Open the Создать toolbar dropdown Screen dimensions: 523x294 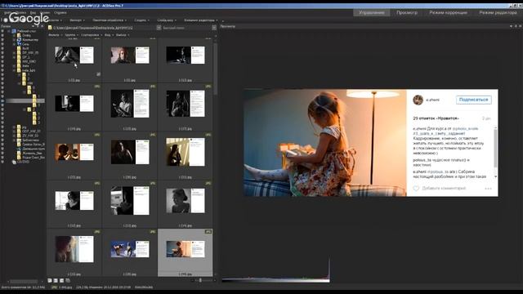coord(141,20)
